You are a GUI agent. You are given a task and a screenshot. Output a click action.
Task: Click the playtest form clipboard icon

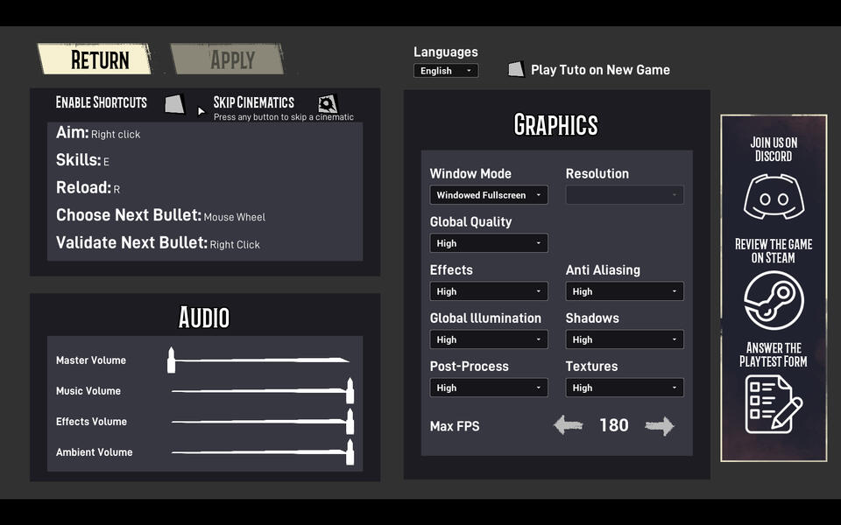pos(774,402)
